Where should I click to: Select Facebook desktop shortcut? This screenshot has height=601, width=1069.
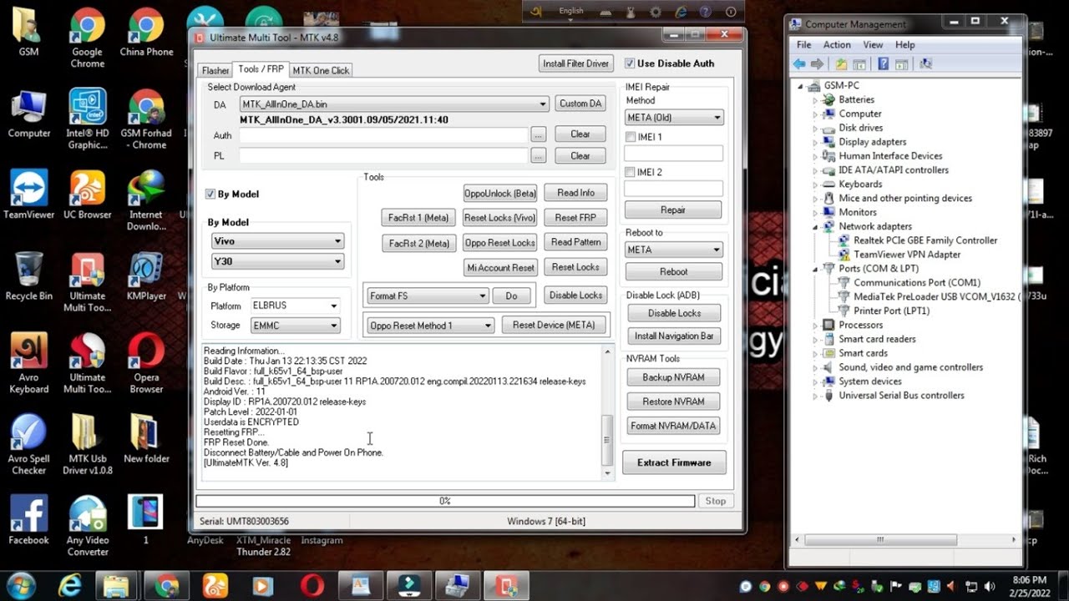click(x=28, y=520)
